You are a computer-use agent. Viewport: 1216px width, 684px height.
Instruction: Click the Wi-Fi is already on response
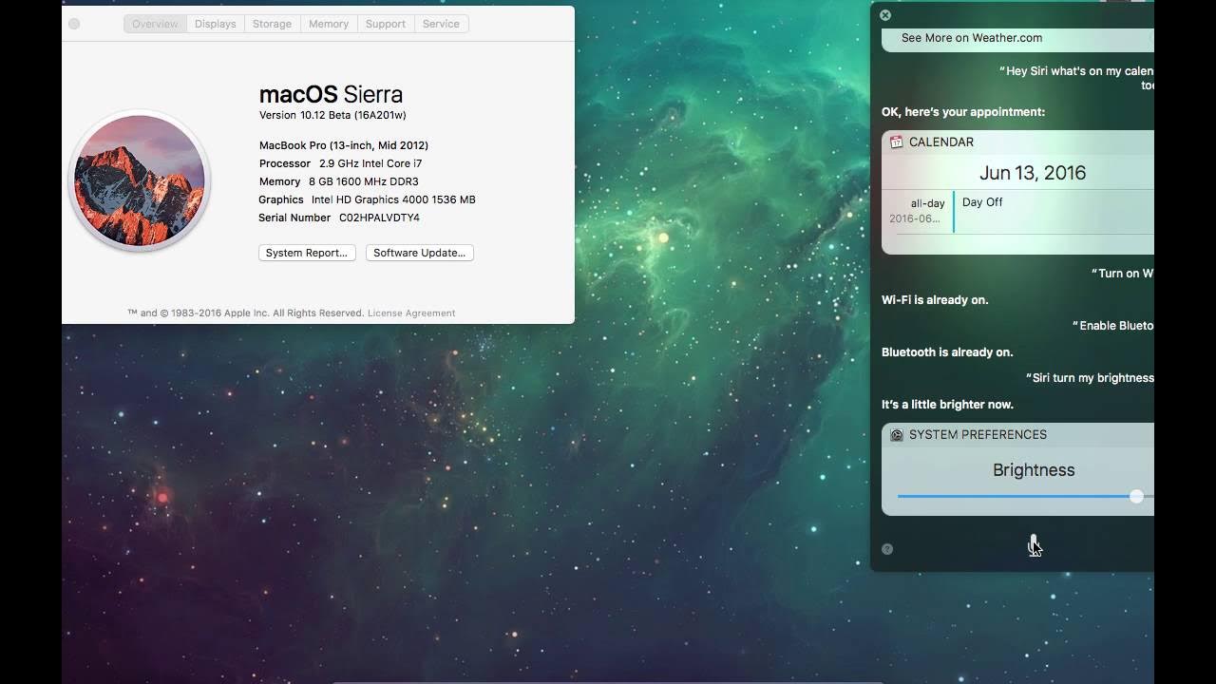935,300
